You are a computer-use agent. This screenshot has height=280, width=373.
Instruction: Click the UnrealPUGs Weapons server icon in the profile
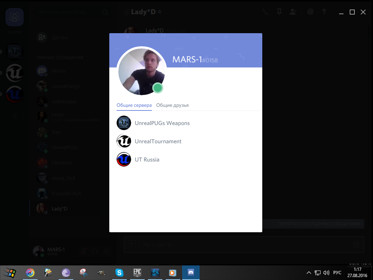(x=124, y=123)
